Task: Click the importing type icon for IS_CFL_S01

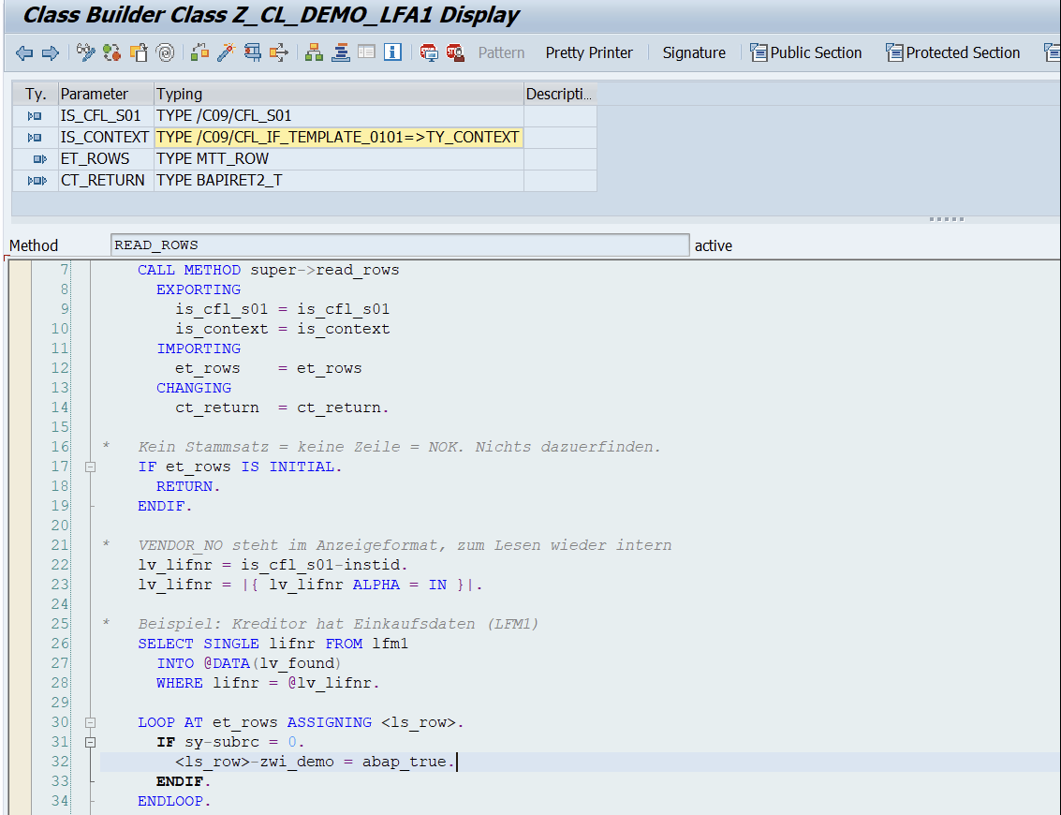Action: click(x=35, y=116)
